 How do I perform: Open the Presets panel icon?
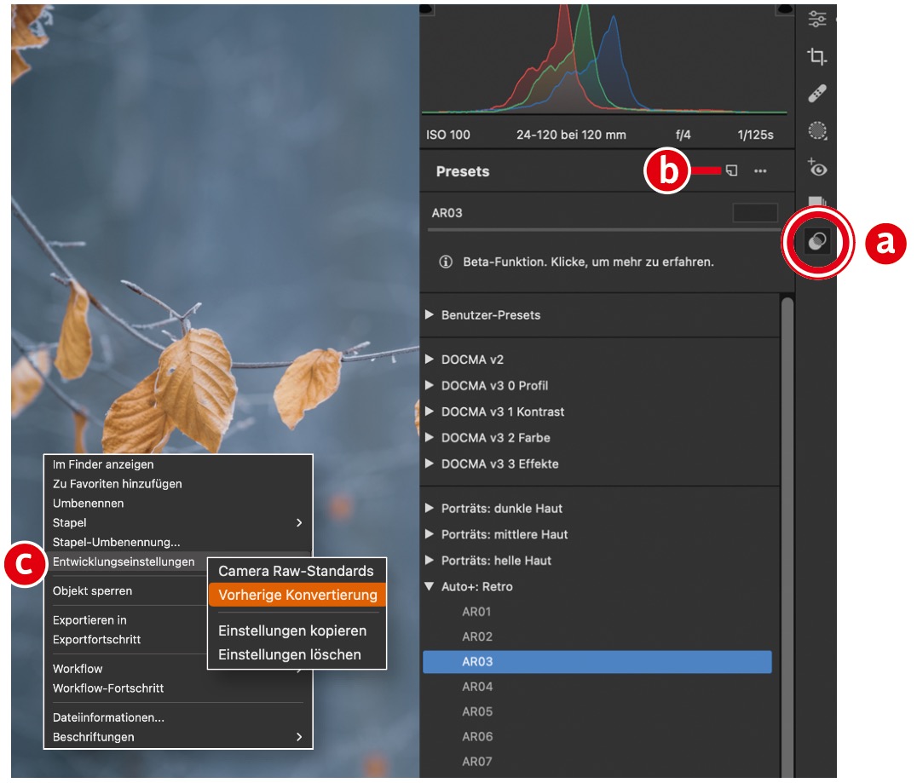(x=816, y=242)
